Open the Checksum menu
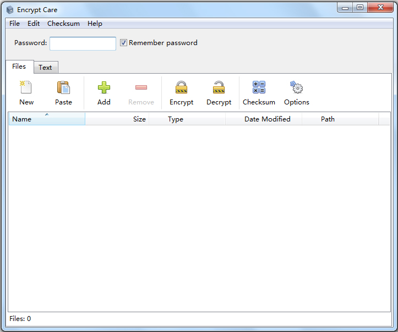Screen dimensions: 398x332 click(63, 24)
